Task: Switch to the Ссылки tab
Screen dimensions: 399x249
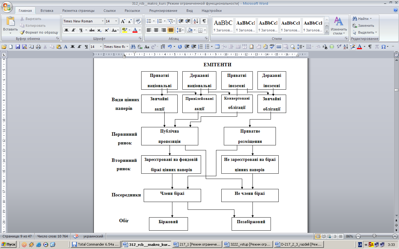Action: pyautogui.click(x=110, y=11)
